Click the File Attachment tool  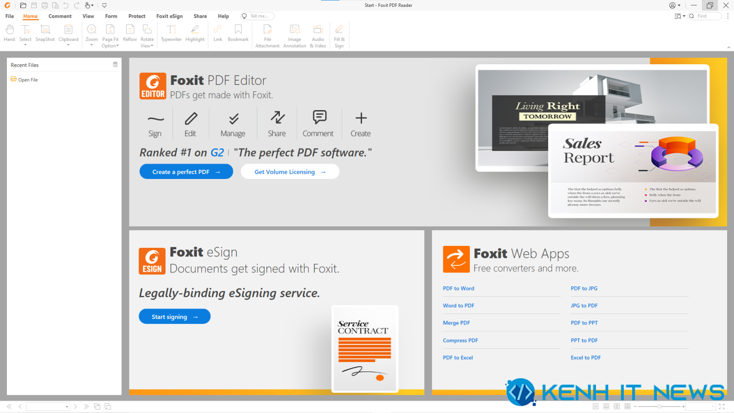[267, 36]
